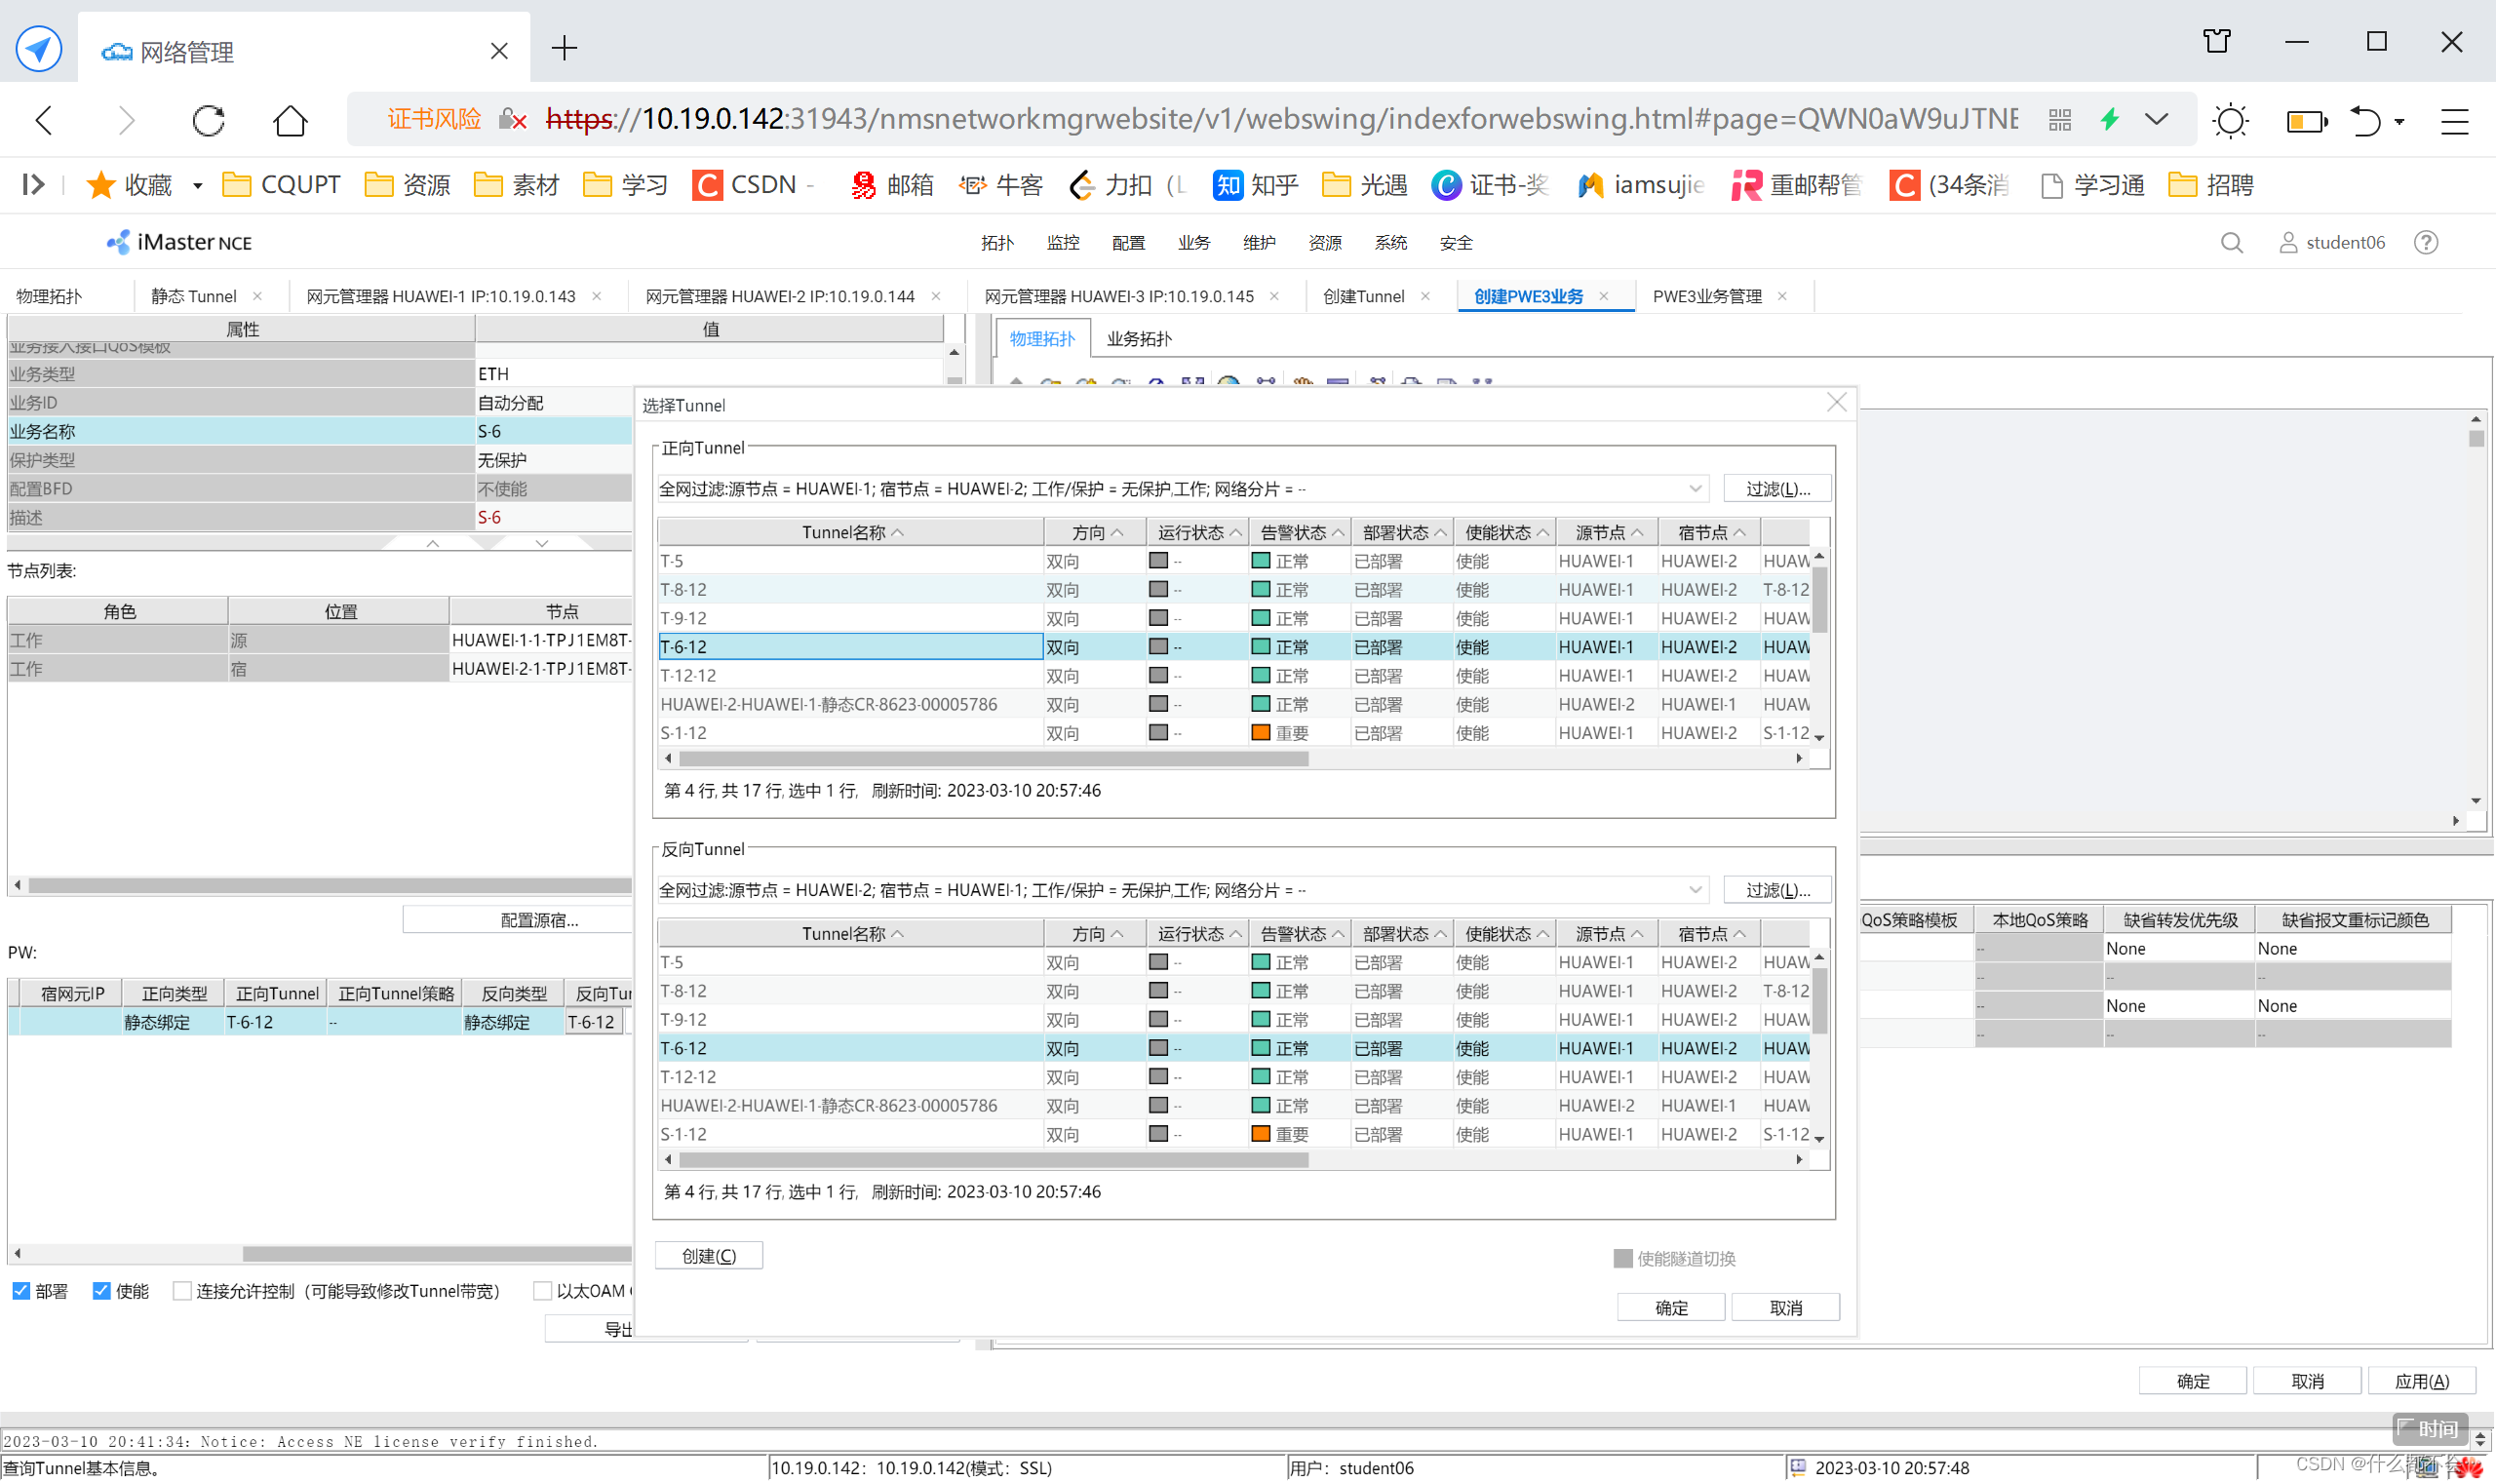Uncheck the 部署 checkbox
Image resolution: width=2496 pixels, height=1482 pixels.
(x=21, y=1291)
